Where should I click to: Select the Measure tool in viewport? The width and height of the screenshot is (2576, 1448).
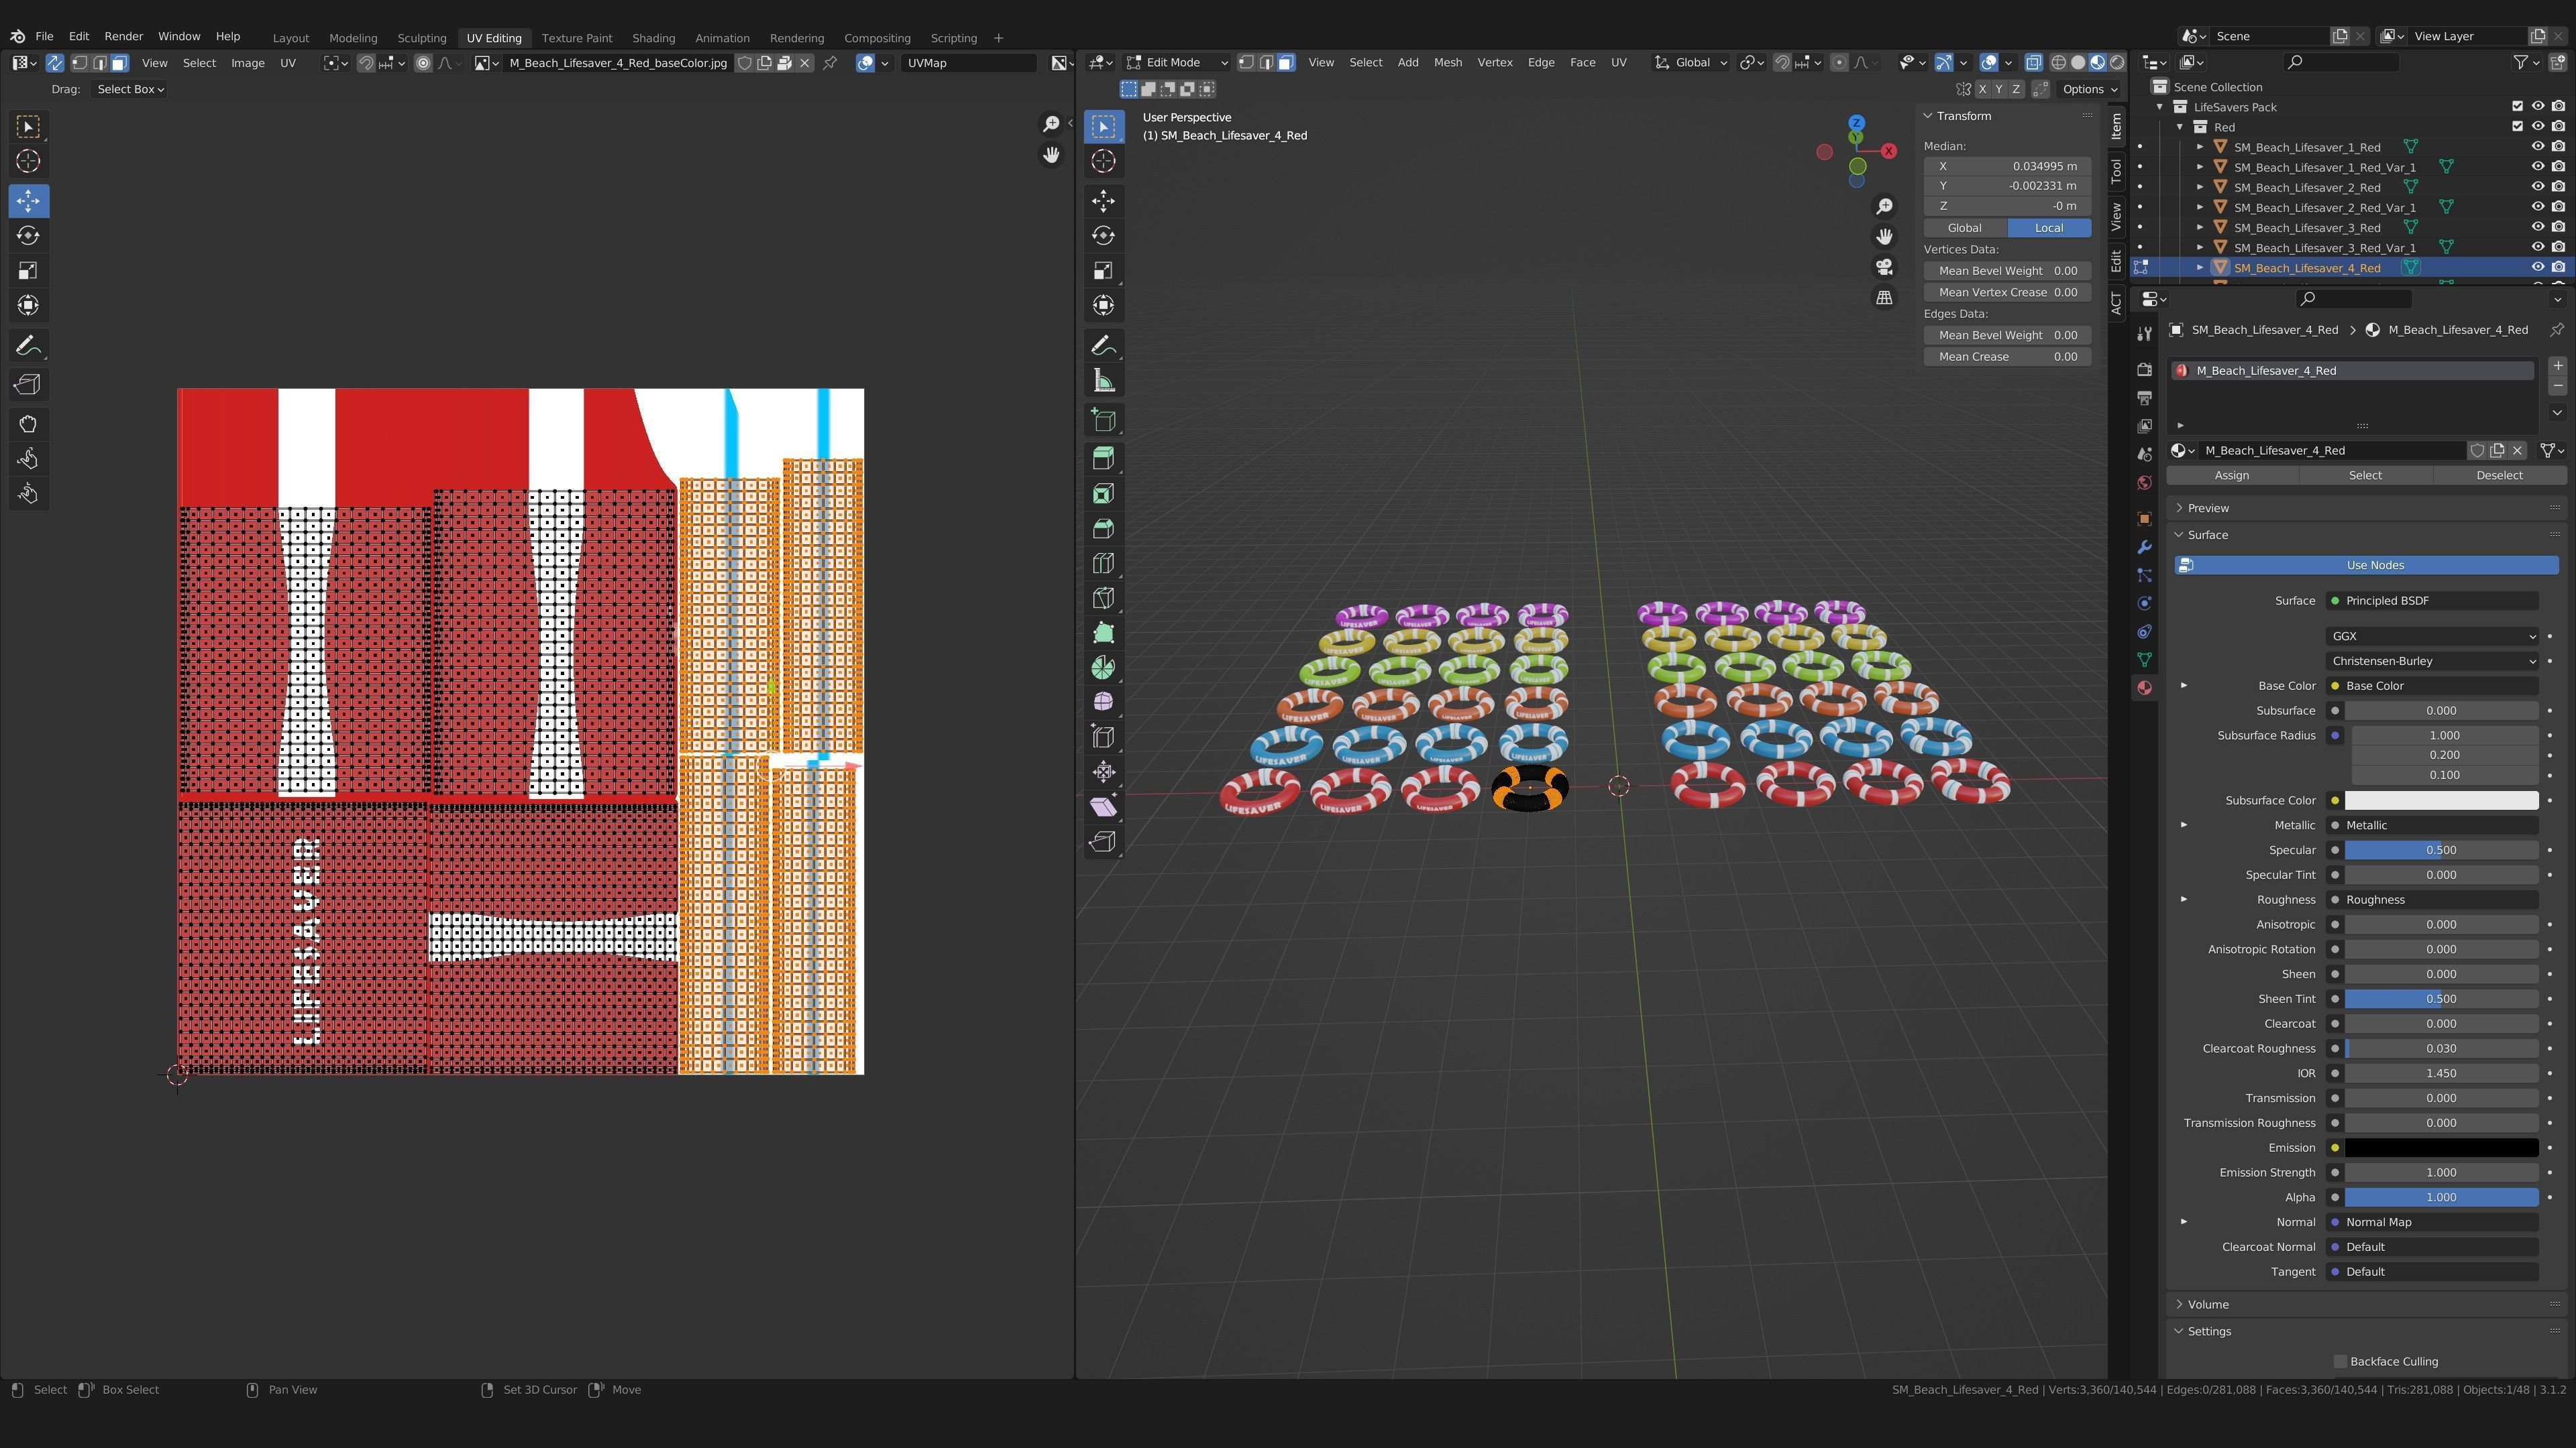coord(1103,381)
